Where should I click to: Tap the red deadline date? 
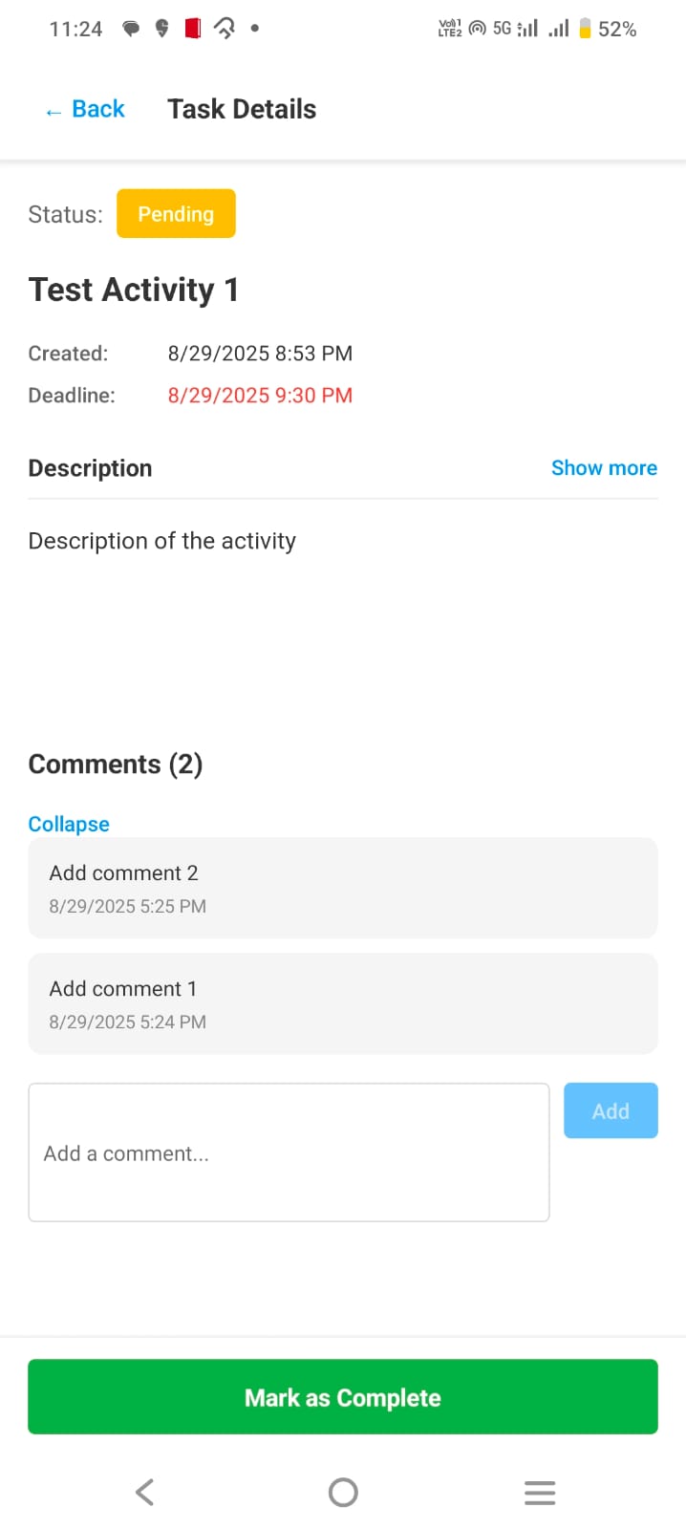[x=260, y=396]
